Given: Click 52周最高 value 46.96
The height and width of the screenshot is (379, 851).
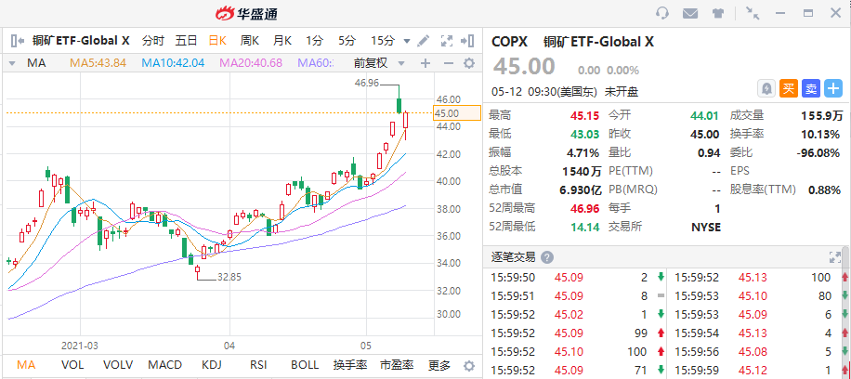Looking at the screenshot, I should coord(584,208).
